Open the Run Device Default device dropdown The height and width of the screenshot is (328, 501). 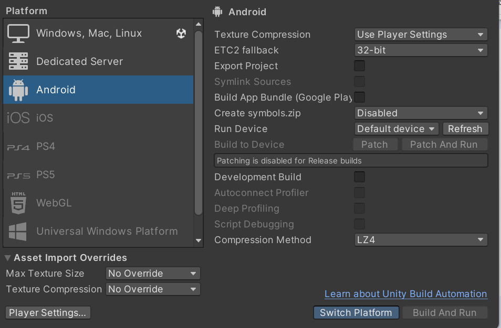coord(396,129)
